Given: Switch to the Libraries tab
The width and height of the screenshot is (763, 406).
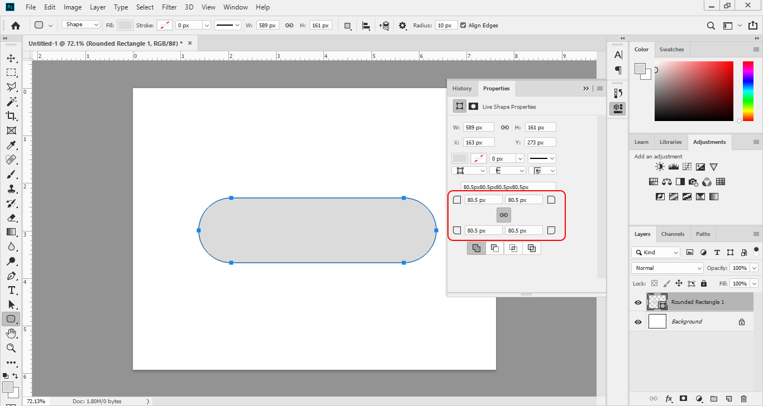Looking at the screenshot, I should click(x=670, y=142).
